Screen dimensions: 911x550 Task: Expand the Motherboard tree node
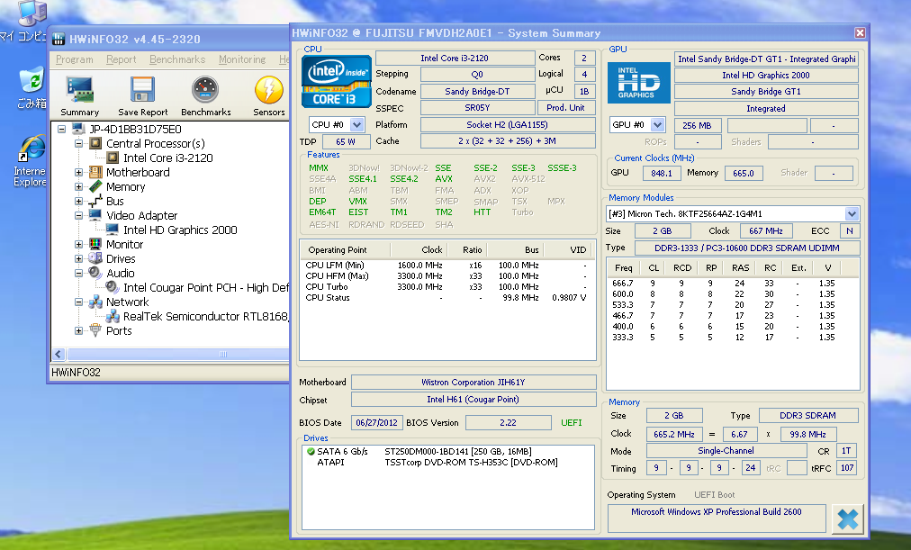(x=79, y=173)
